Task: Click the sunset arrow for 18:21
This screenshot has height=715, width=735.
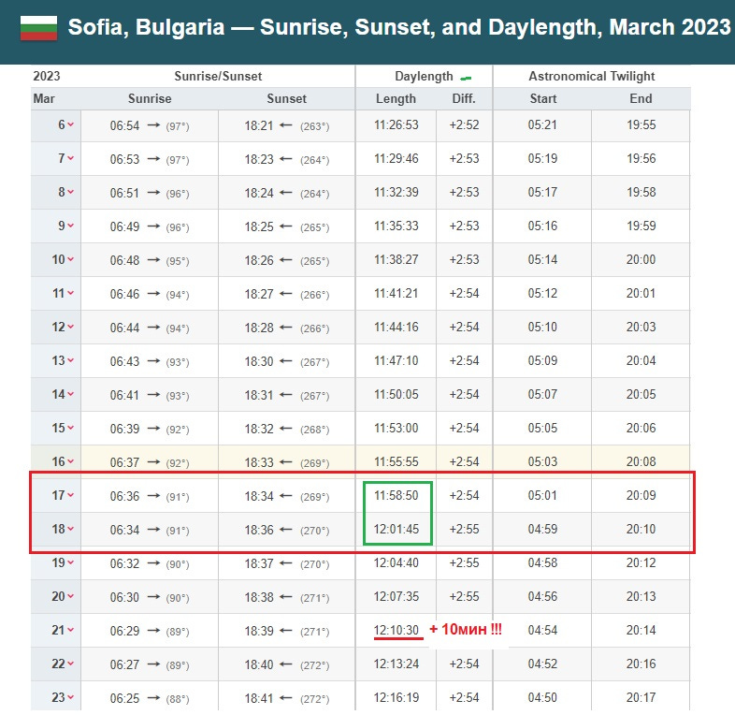Action: click(x=286, y=125)
